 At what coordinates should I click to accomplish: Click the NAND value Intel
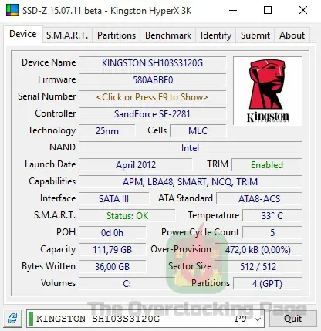tap(190, 148)
